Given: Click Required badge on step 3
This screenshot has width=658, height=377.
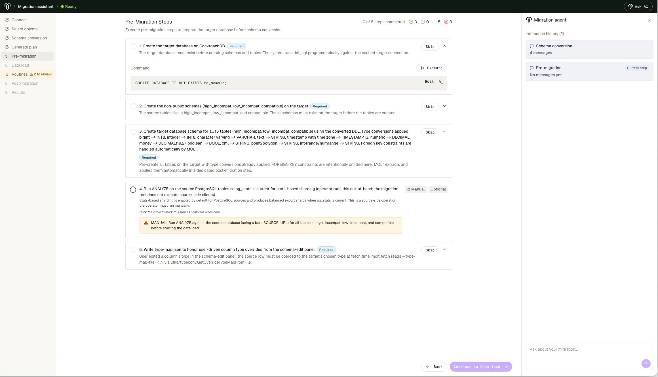Looking at the screenshot, I should pos(149,158).
